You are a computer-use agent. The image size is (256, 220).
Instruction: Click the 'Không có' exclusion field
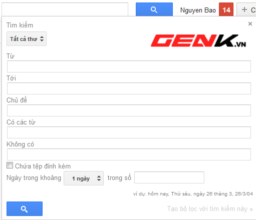point(129,154)
